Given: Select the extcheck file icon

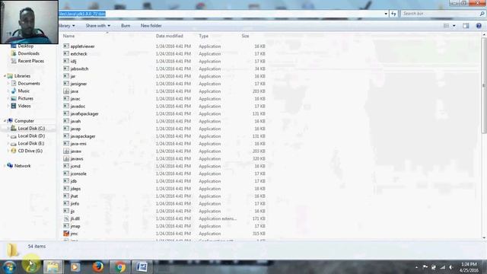Looking at the screenshot, I should coord(66,54).
